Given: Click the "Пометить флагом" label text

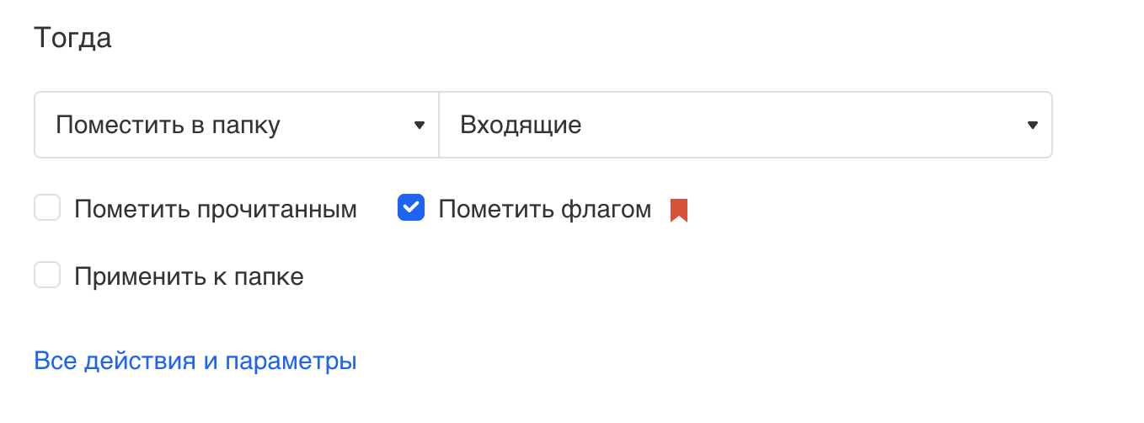Looking at the screenshot, I should 544,210.
